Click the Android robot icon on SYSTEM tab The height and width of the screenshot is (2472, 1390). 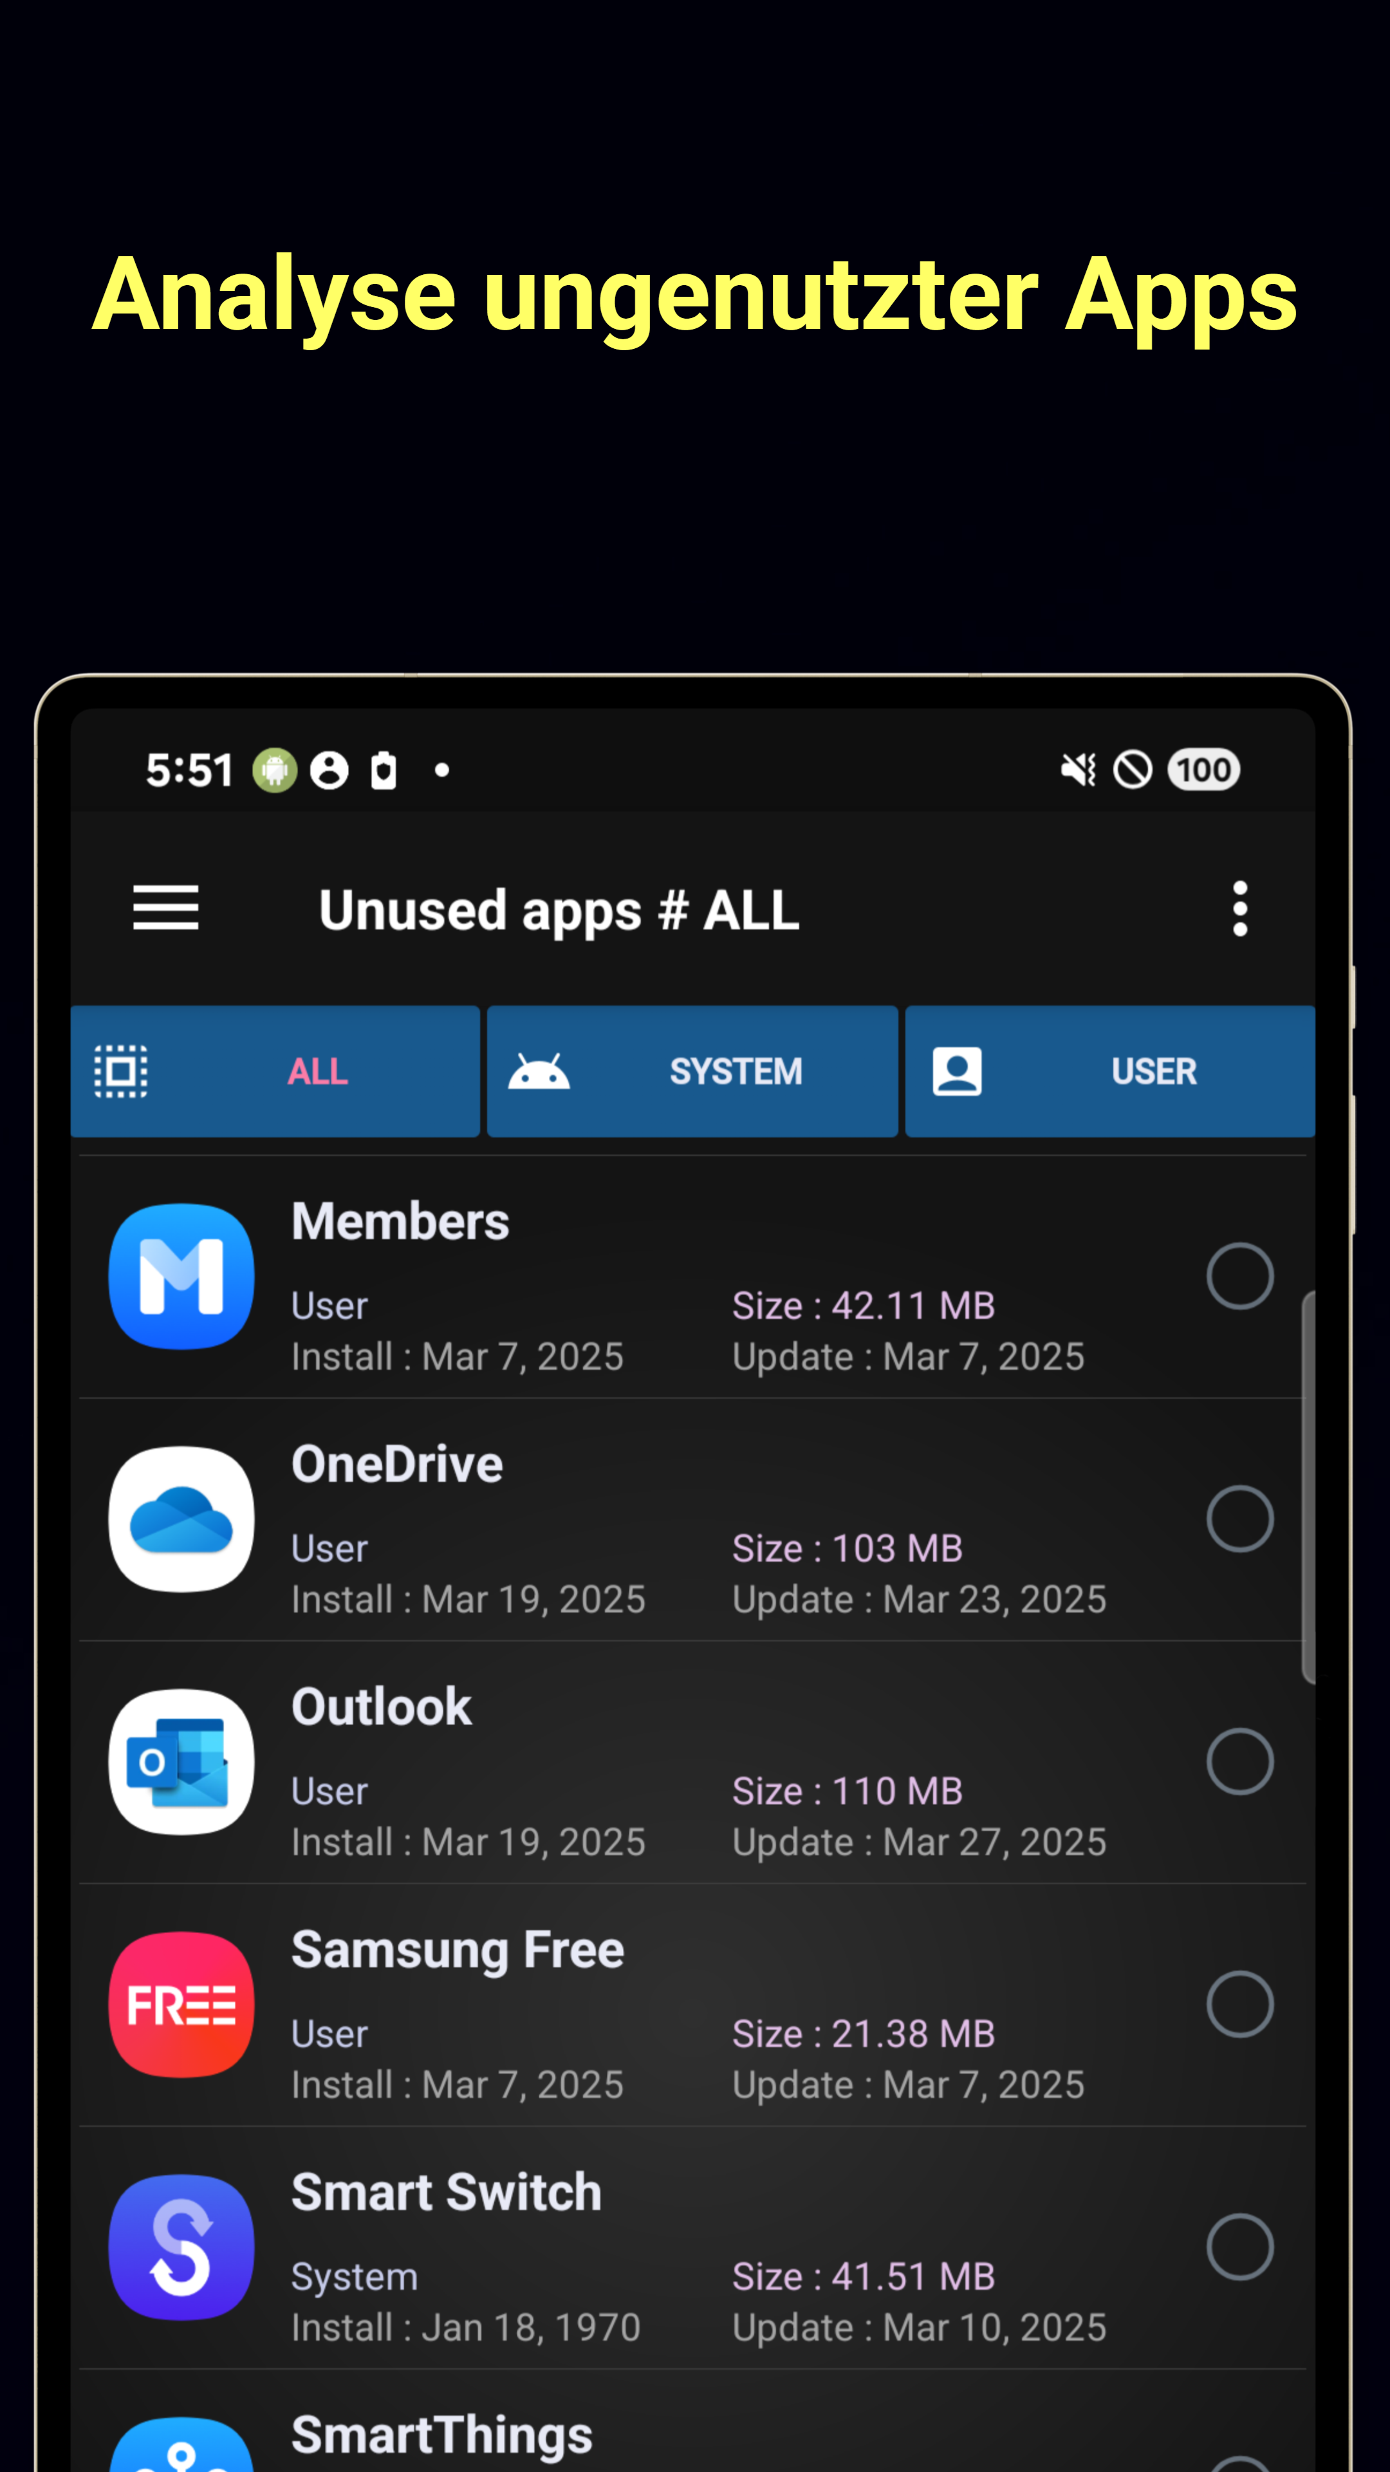click(538, 1071)
